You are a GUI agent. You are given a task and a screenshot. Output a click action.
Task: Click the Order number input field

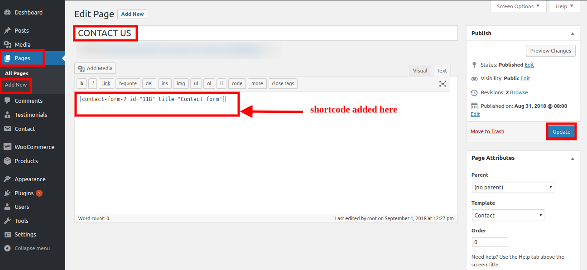pos(489,242)
